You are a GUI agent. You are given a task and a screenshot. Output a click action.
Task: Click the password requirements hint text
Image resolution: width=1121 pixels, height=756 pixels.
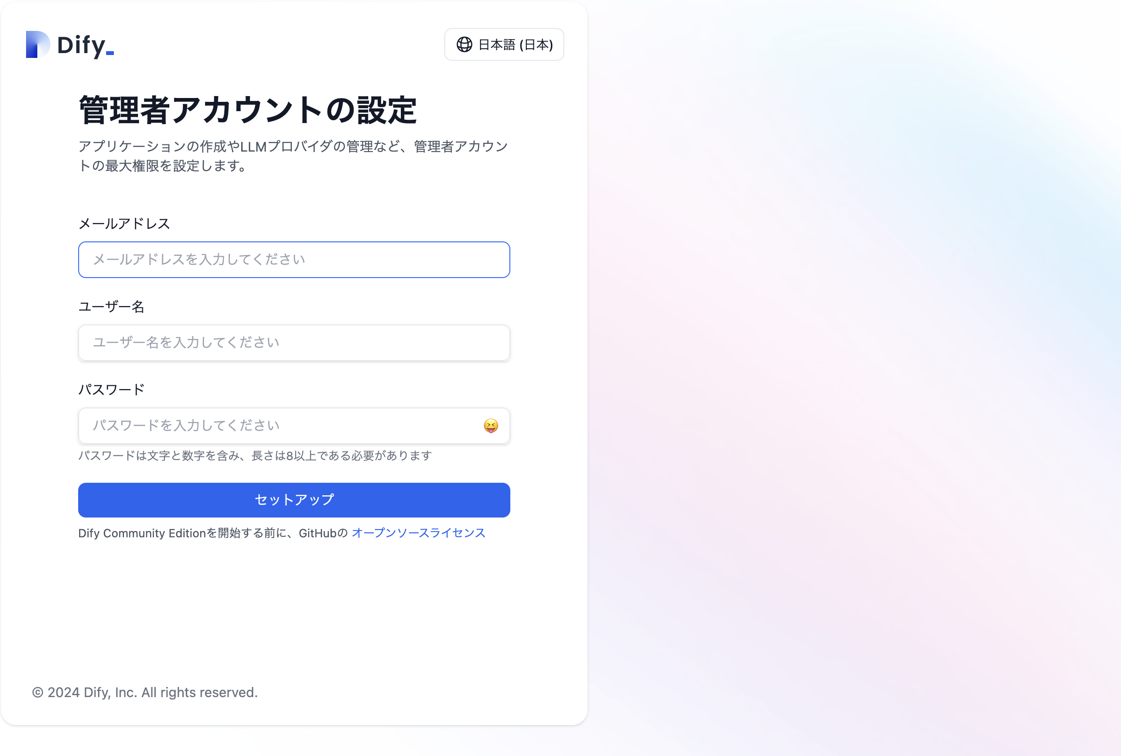[255, 456]
